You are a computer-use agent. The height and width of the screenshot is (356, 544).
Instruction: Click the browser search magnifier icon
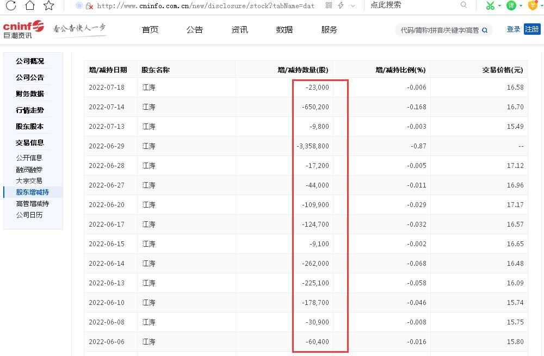click(463, 5)
